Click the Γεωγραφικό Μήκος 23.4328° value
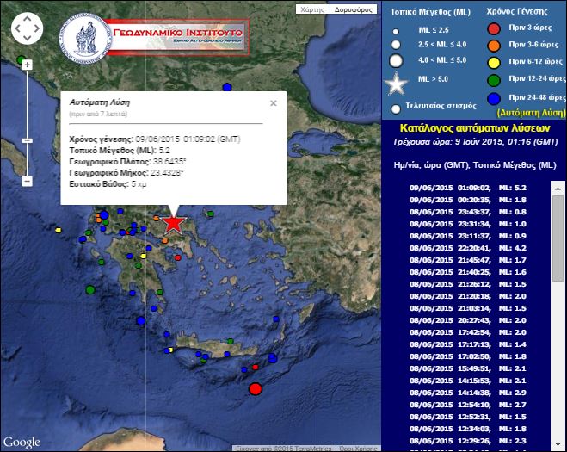The width and height of the screenshot is (567, 452). [167, 173]
